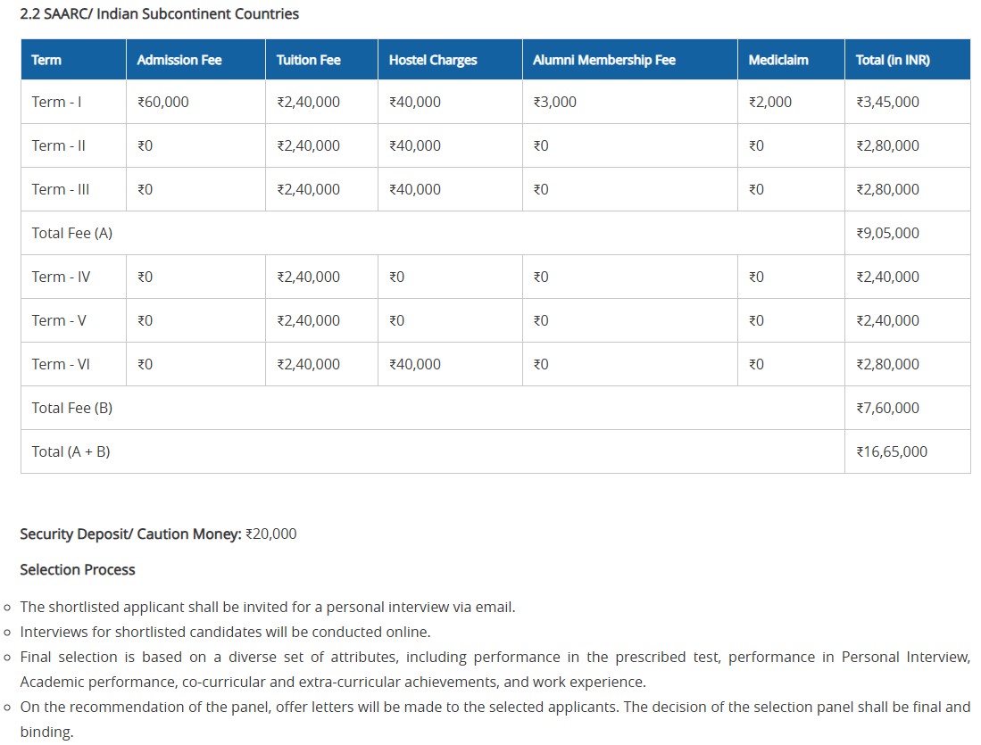Select the ₹16,65,000 grand total amount
This screenshot has width=981, height=745.
(x=892, y=451)
